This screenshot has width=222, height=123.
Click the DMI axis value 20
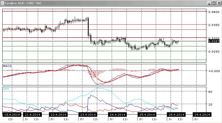pos(210,104)
